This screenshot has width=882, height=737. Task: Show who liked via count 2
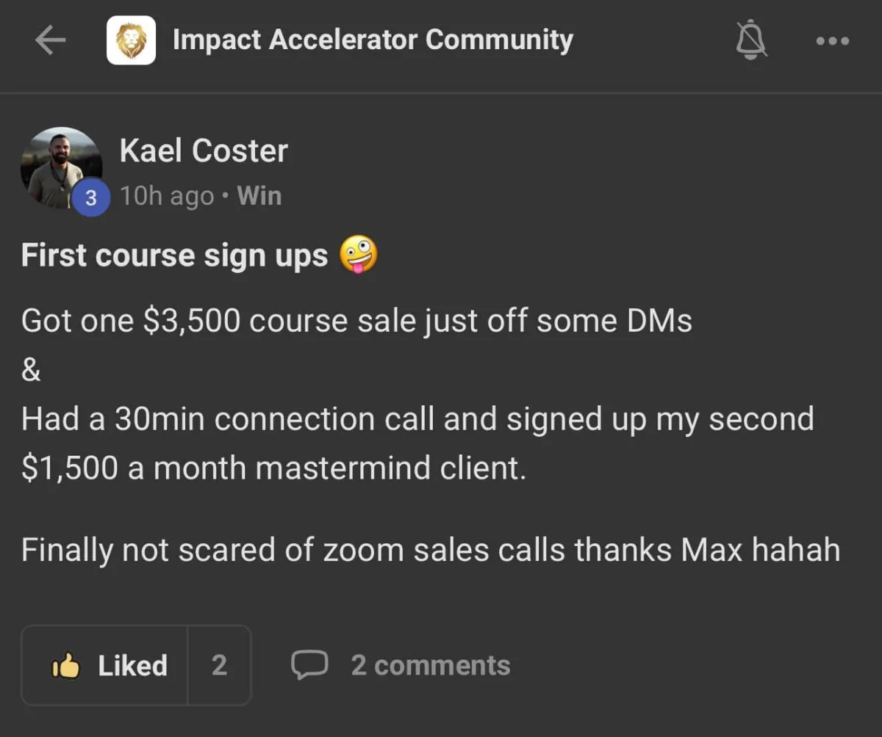pos(219,666)
